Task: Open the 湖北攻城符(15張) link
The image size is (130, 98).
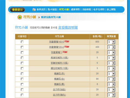Action: (59, 68)
